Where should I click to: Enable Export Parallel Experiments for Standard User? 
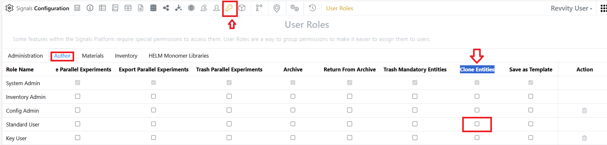[153, 124]
